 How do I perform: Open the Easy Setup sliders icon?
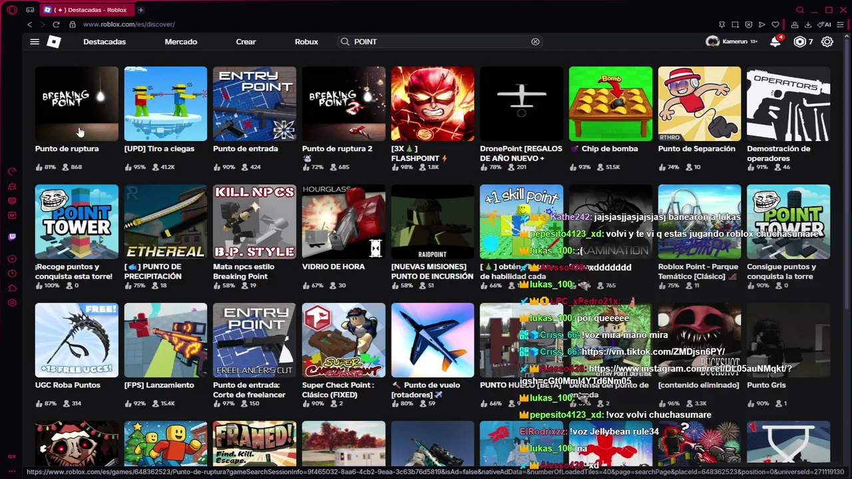(840, 25)
